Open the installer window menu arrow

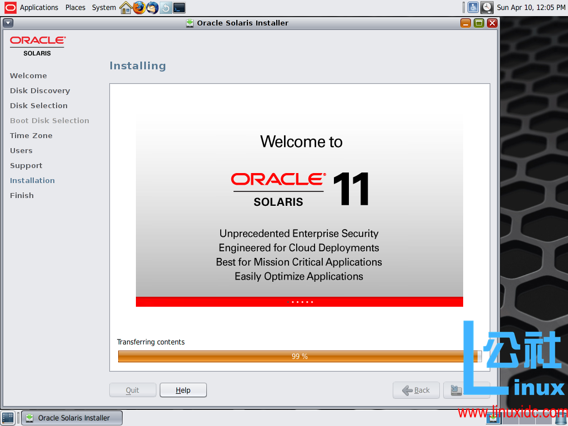click(8, 23)
